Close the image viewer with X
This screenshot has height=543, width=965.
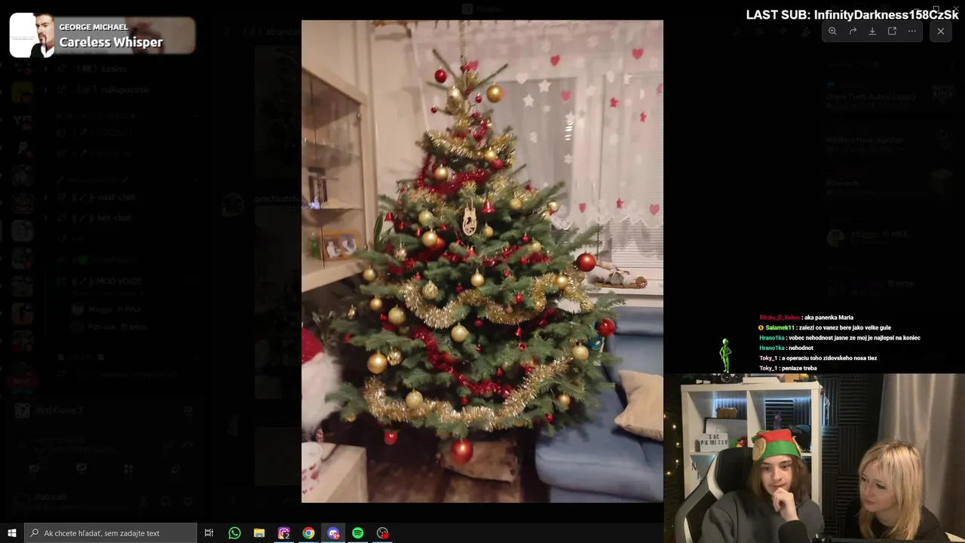(x=941, y=31)
